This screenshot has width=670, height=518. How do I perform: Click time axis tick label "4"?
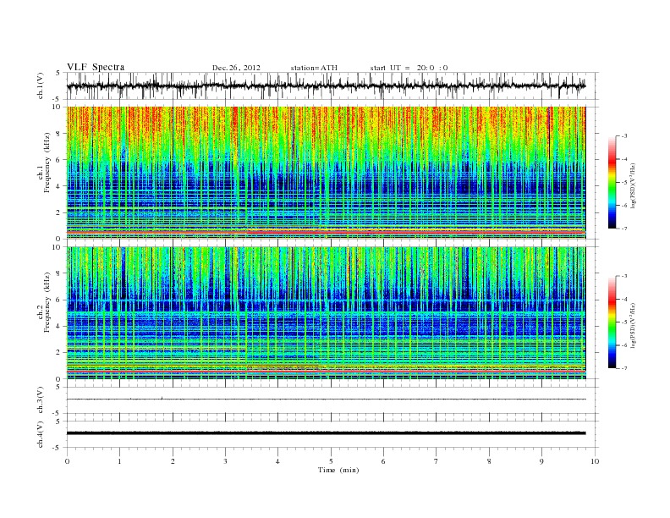(277, 461)
